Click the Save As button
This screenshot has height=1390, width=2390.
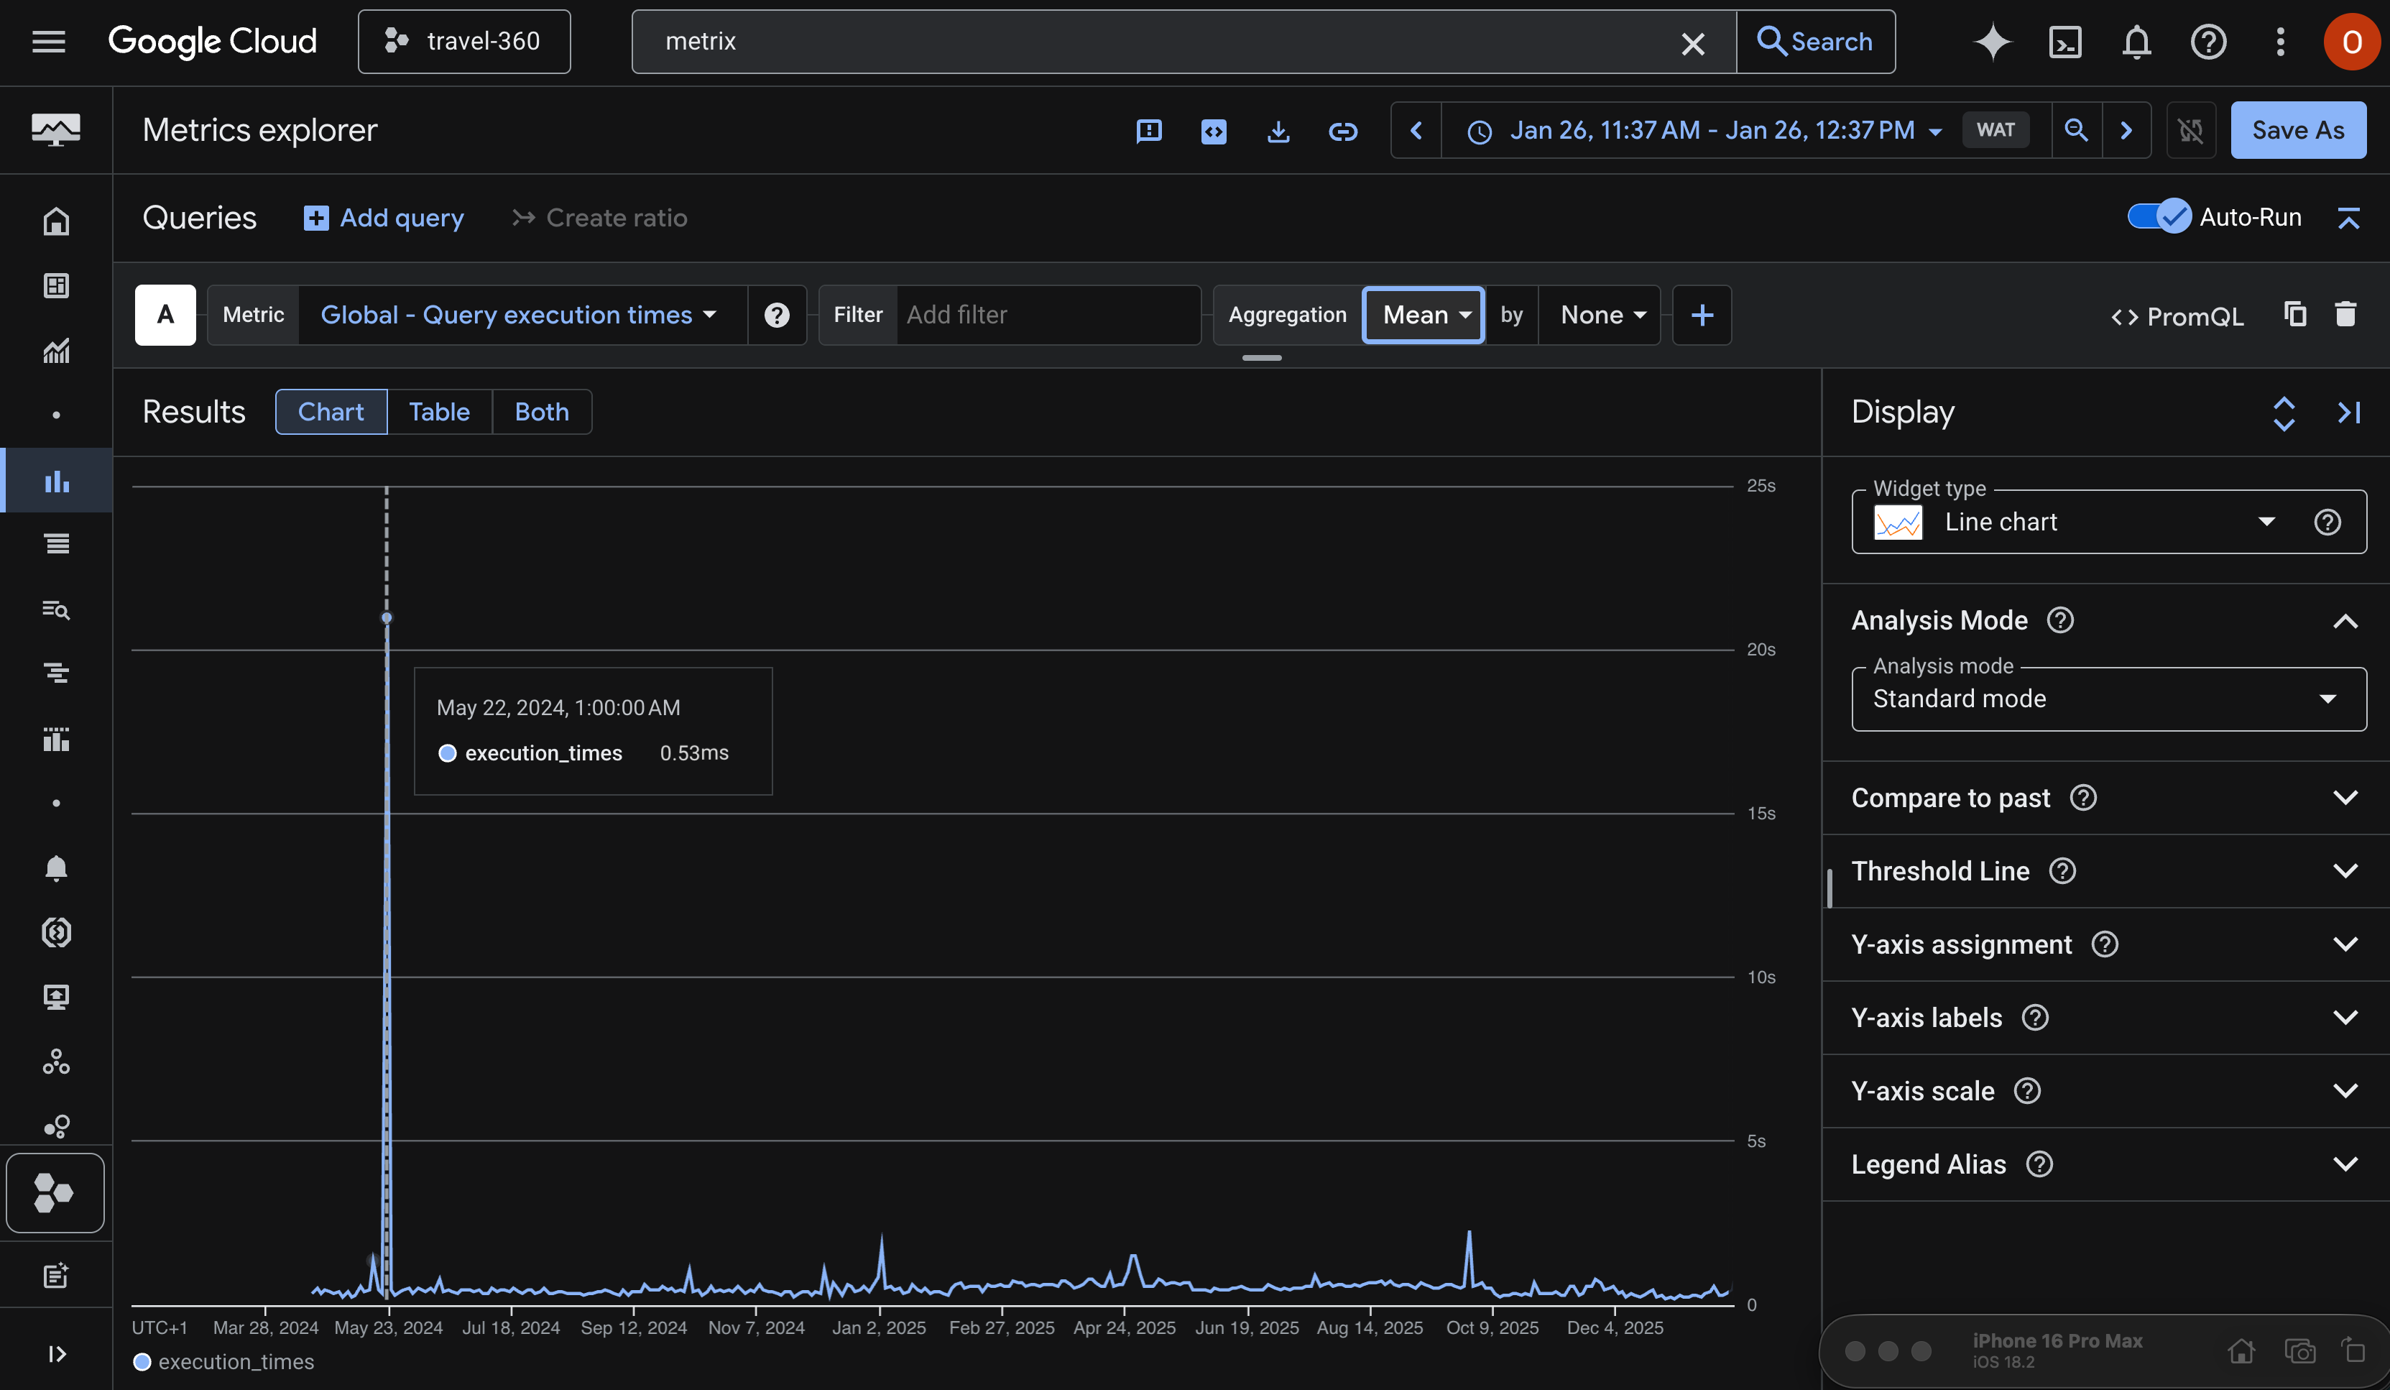2297,130
